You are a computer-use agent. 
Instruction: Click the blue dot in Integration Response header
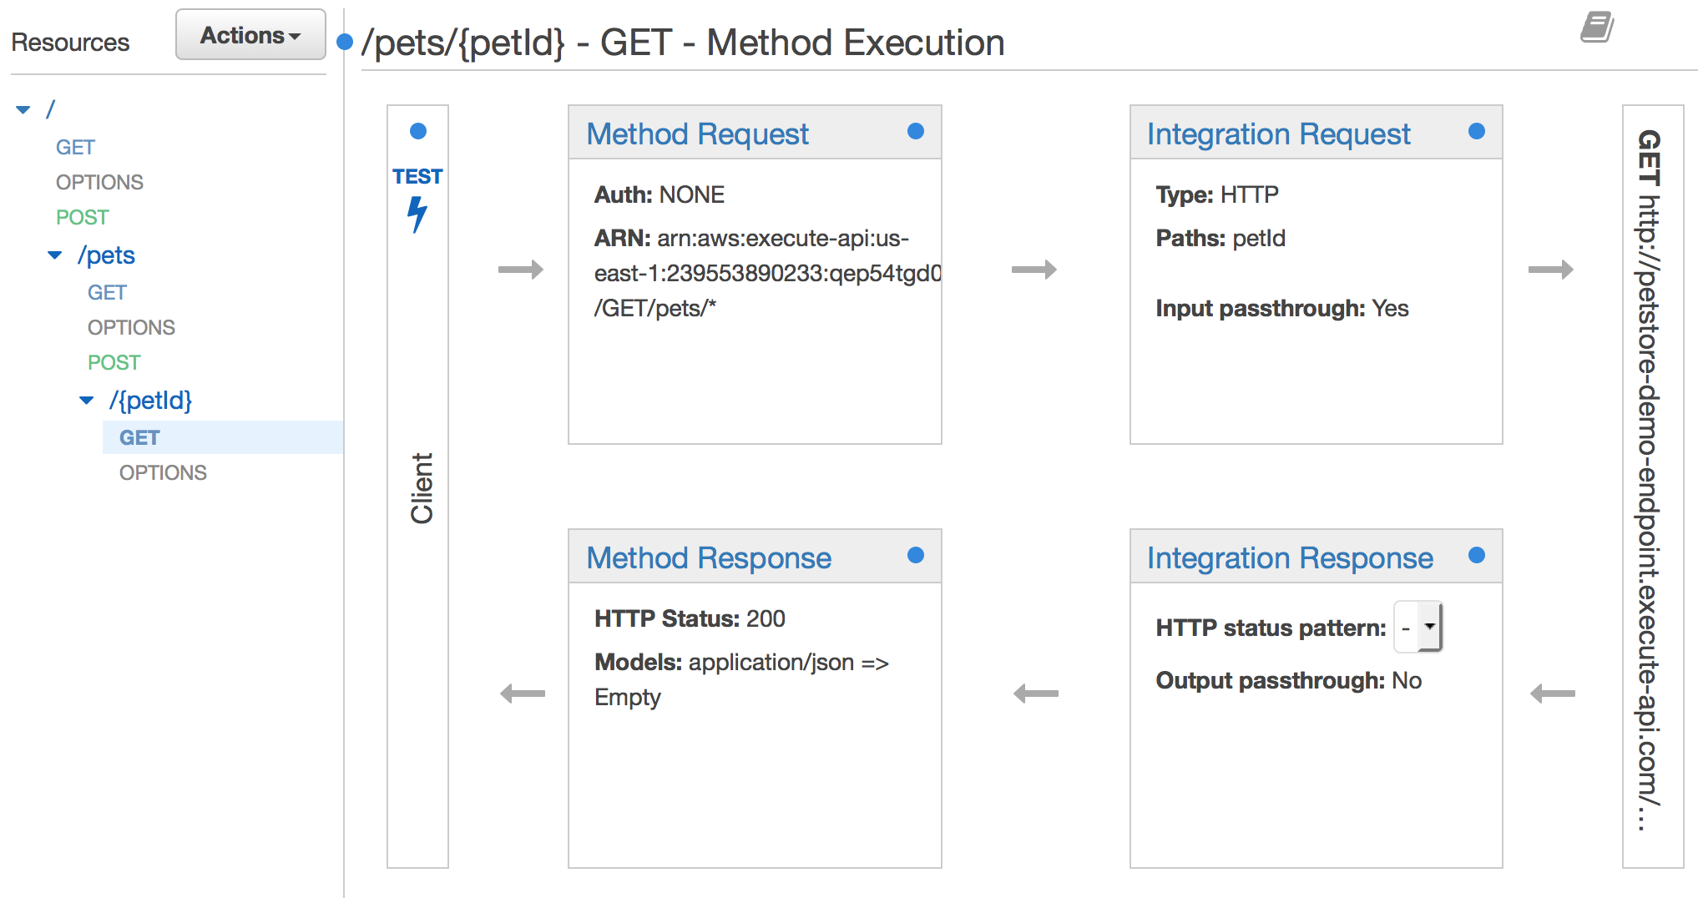[1477, 555]
